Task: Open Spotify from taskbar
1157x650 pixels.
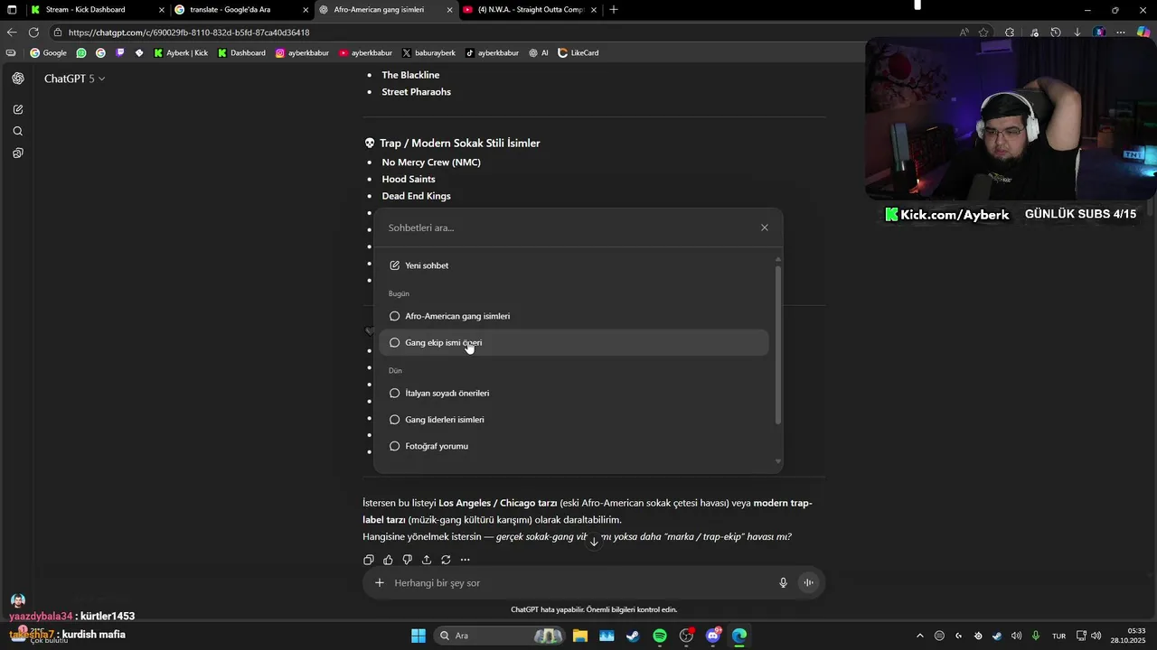Action: point(660,636)
